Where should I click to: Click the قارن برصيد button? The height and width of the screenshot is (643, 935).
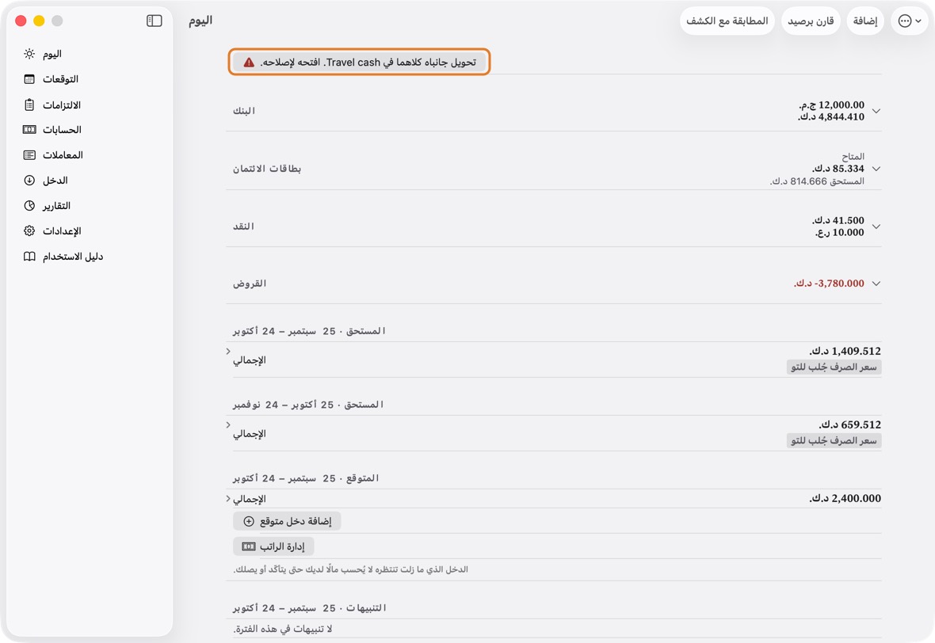coord(811,21)
